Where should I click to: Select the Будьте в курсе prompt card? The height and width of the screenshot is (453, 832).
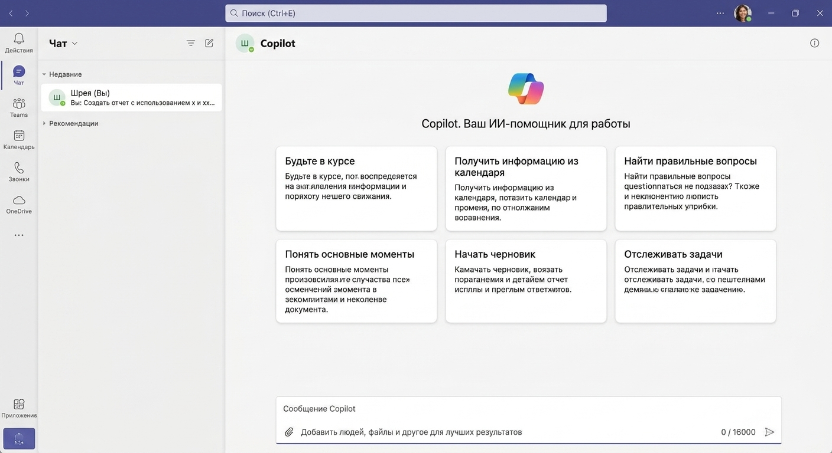point(356,188)
